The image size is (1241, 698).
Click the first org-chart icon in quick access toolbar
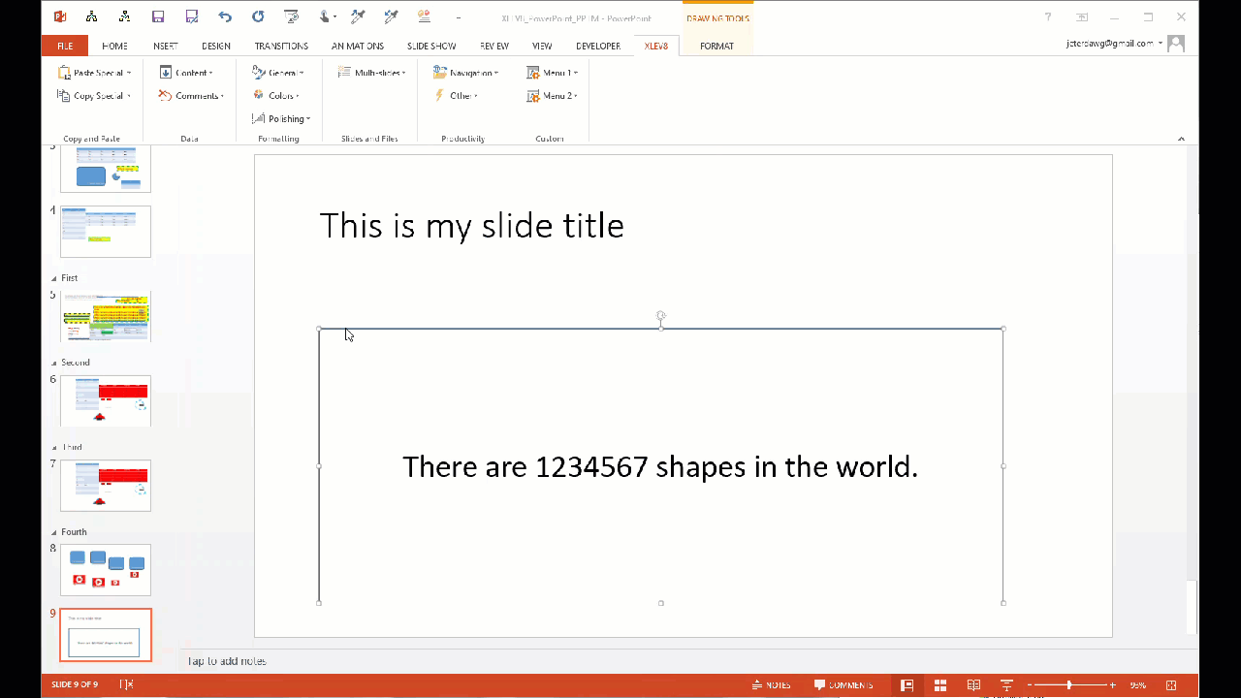[91, 16]
